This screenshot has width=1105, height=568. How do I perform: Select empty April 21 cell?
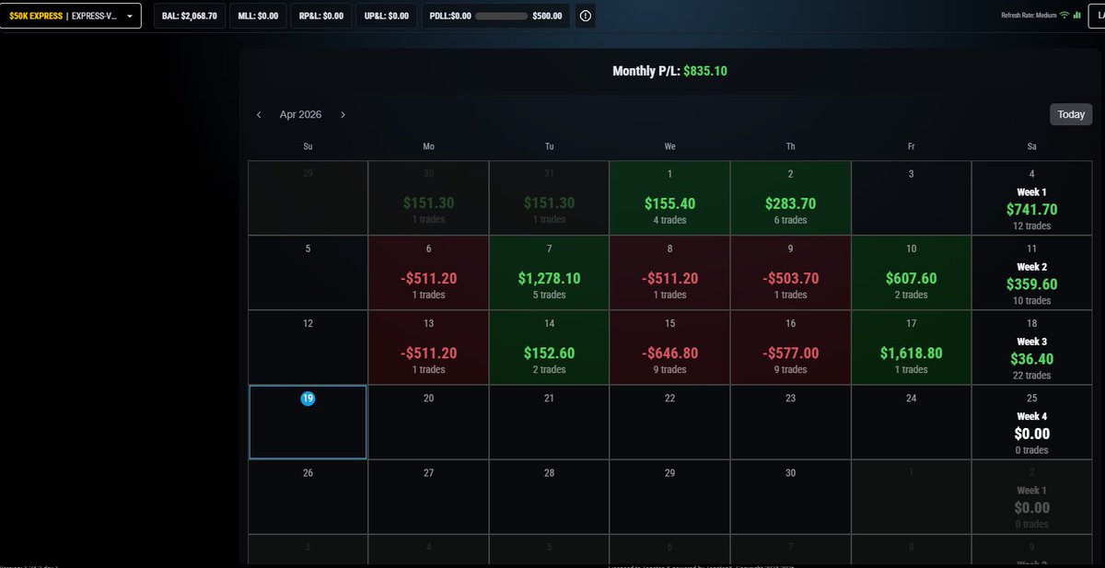click(549, 422)
